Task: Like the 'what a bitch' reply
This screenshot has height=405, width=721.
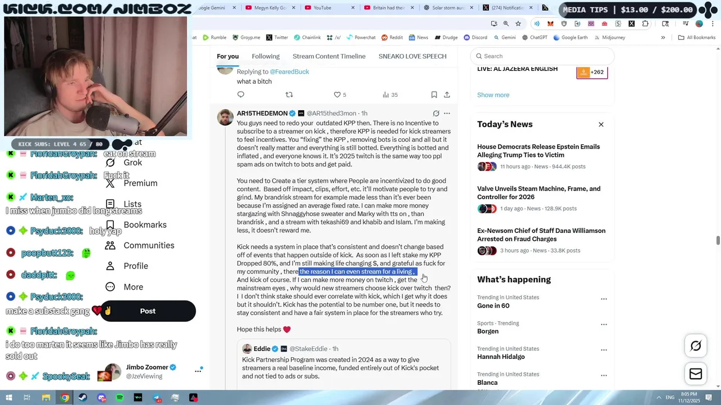Action: click(x=337, y=94)
